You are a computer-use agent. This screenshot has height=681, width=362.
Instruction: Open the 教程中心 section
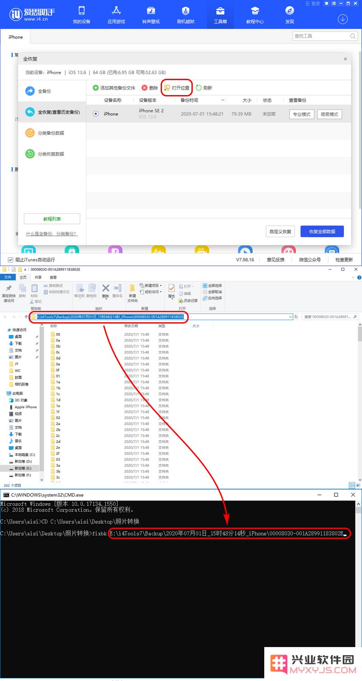pos(255,14)
